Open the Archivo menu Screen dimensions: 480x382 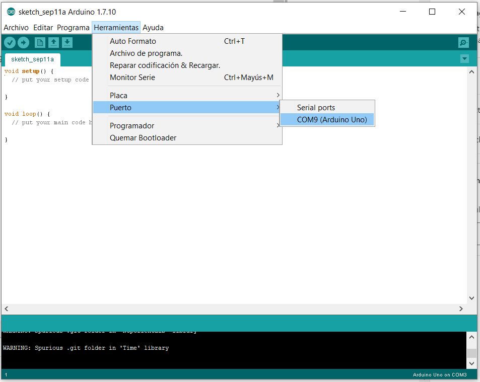click(16, 28)
